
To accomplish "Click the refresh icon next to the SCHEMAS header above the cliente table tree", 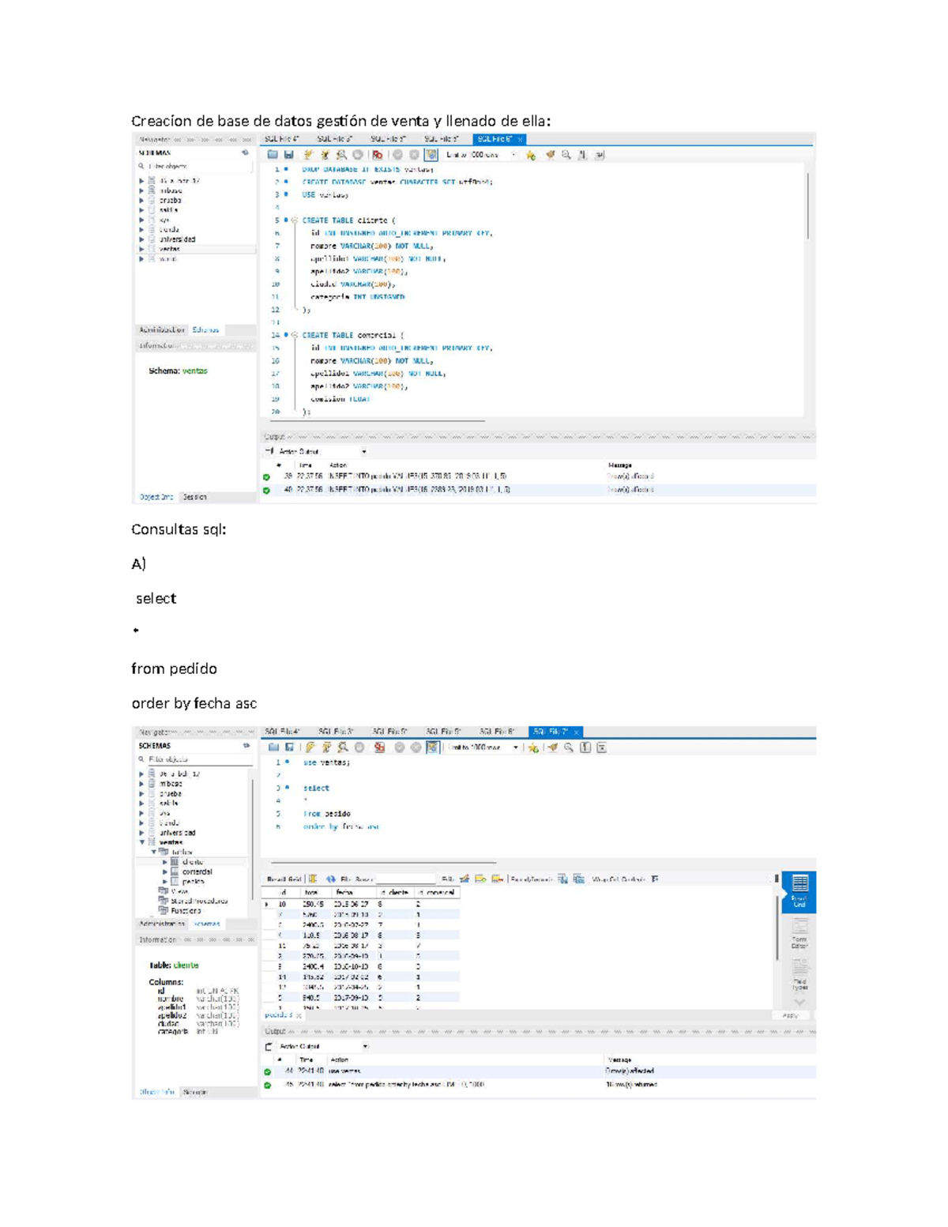I will tap(246, 745).
